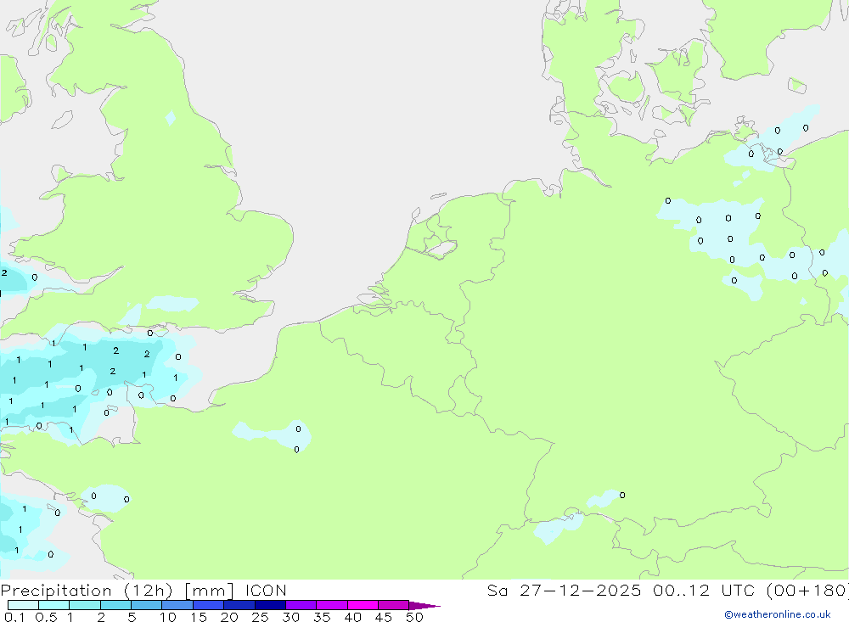
Task: Click the '25' legend scale label
Action: pos(260,617)
